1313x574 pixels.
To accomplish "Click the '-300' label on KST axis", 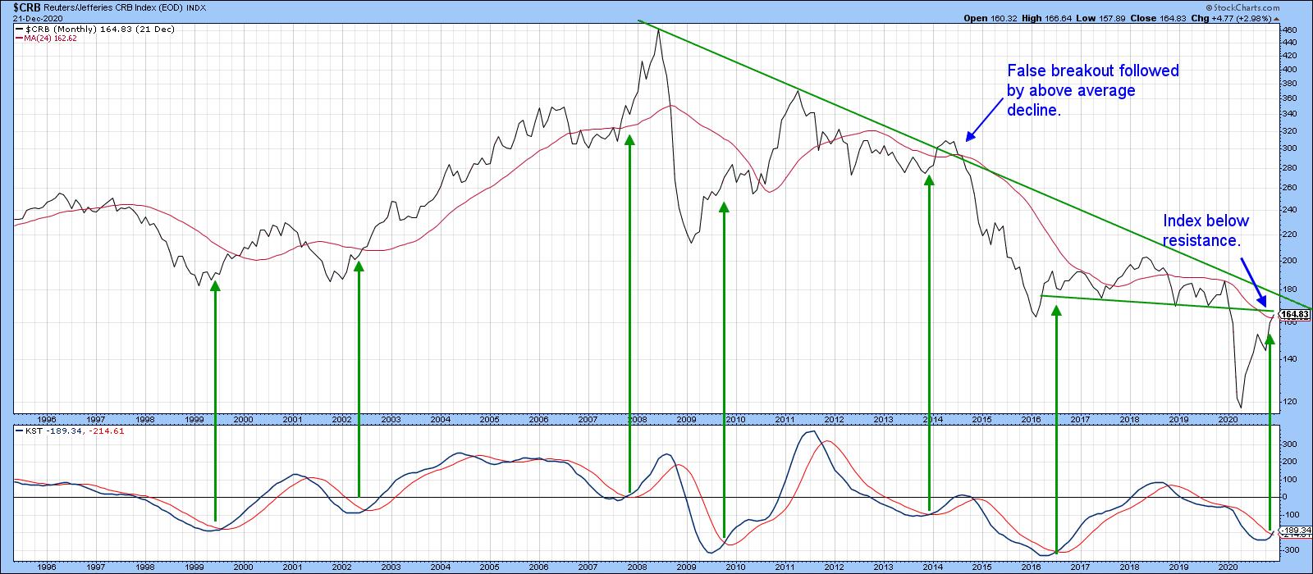I will 1289,550.
